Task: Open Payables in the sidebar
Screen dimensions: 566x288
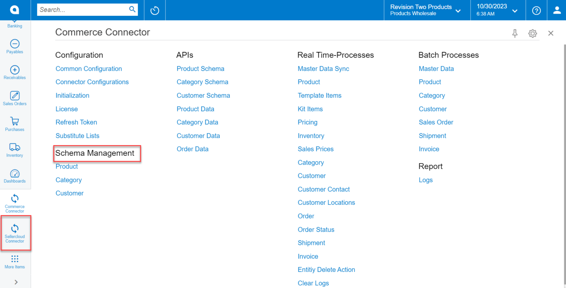Action: (x=15, y=47)
